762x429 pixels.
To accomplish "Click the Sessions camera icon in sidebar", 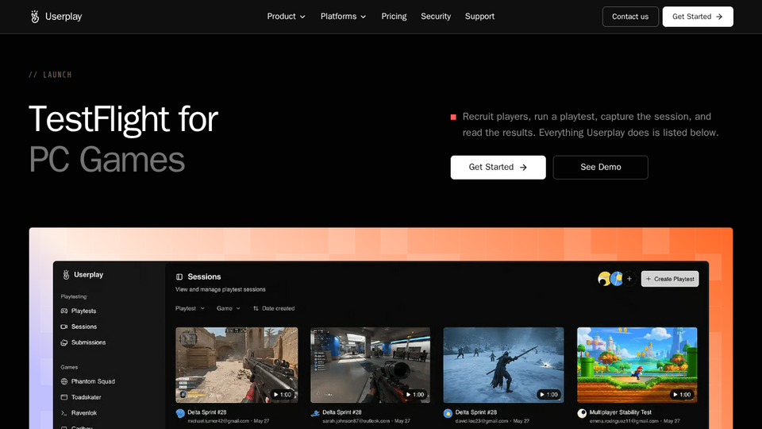I will coord(64,327).
